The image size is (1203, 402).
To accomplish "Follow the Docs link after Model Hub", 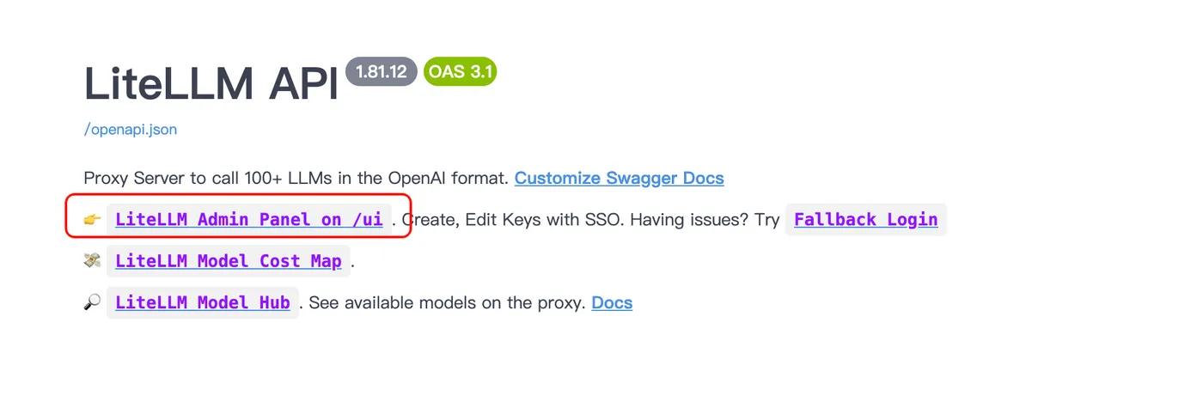I will (612, 303).
